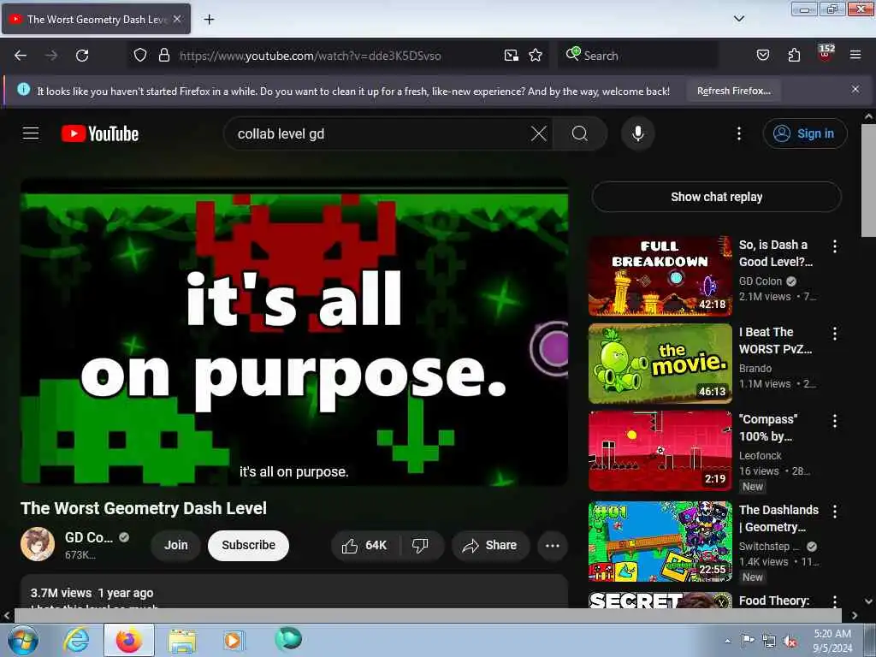Open the Brando channel name
876x657 pixels.
[755, 369]
